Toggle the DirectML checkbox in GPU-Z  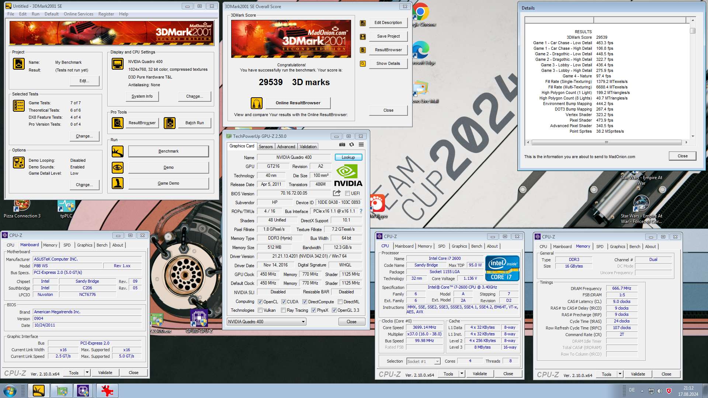pyautogui.click(x=340, y=302)
